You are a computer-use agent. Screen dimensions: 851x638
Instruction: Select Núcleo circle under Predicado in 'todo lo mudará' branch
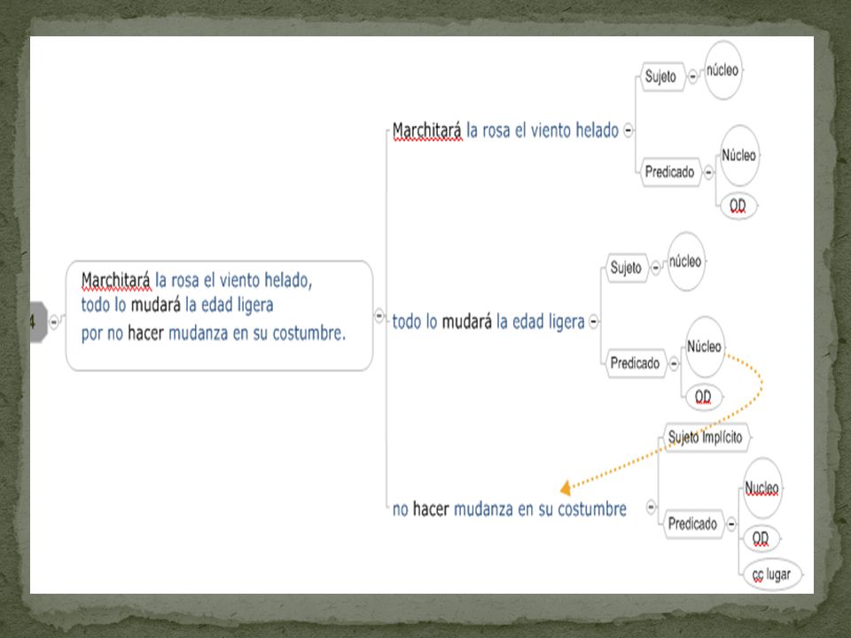[x=705, y=346]
